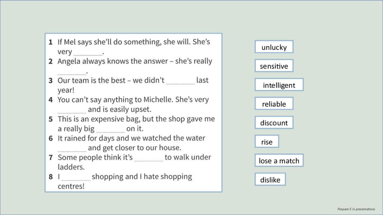Choose the 'intelligent' word box
383x215 pixels.
279,85
